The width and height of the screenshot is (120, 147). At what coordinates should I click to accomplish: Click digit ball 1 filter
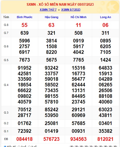tap(76, 146)
